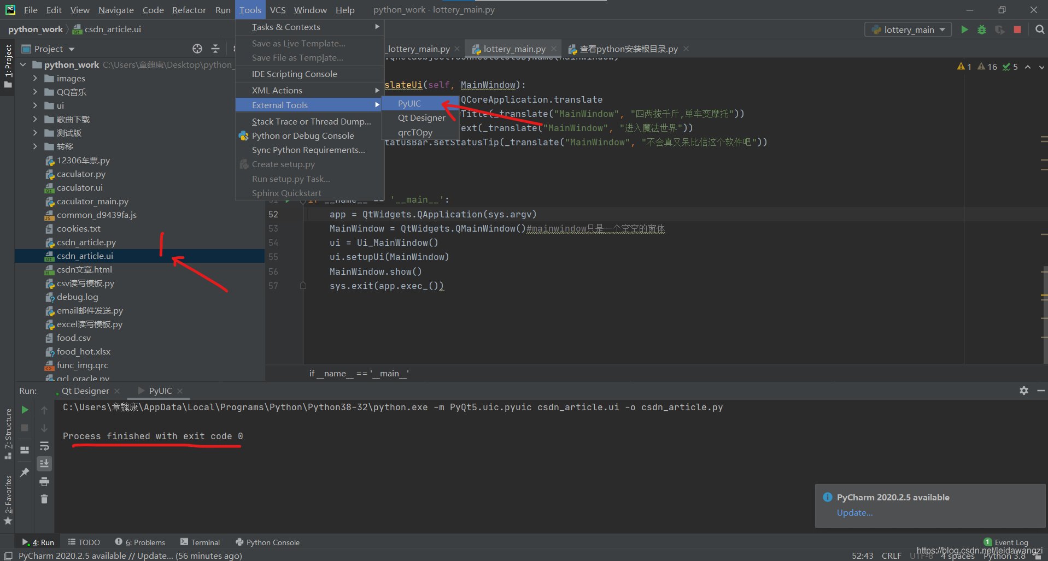Open Search Everywhere with the magnifier icon

click(x=1039, y=30)
